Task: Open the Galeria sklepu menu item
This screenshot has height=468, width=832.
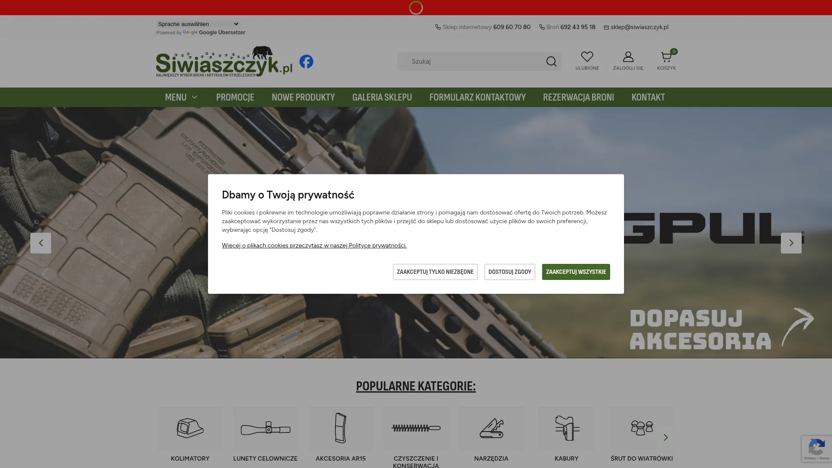Action: (382, 97)
